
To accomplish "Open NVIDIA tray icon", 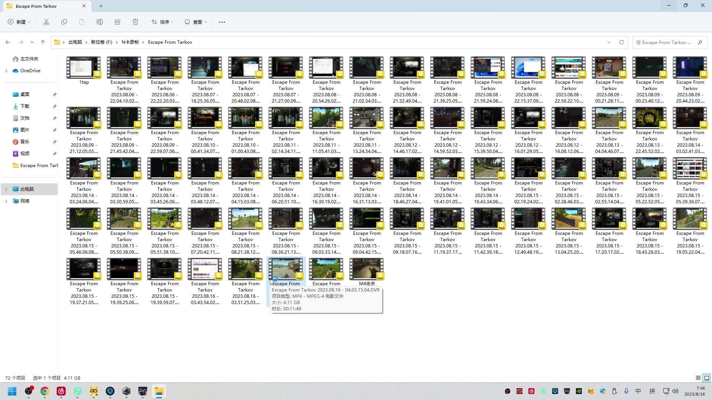I will 579,391.
